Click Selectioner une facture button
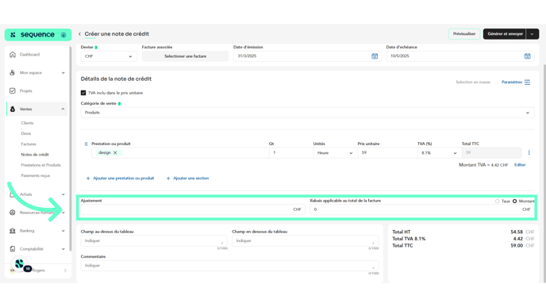Screen dimensions: 546x307 185,56
